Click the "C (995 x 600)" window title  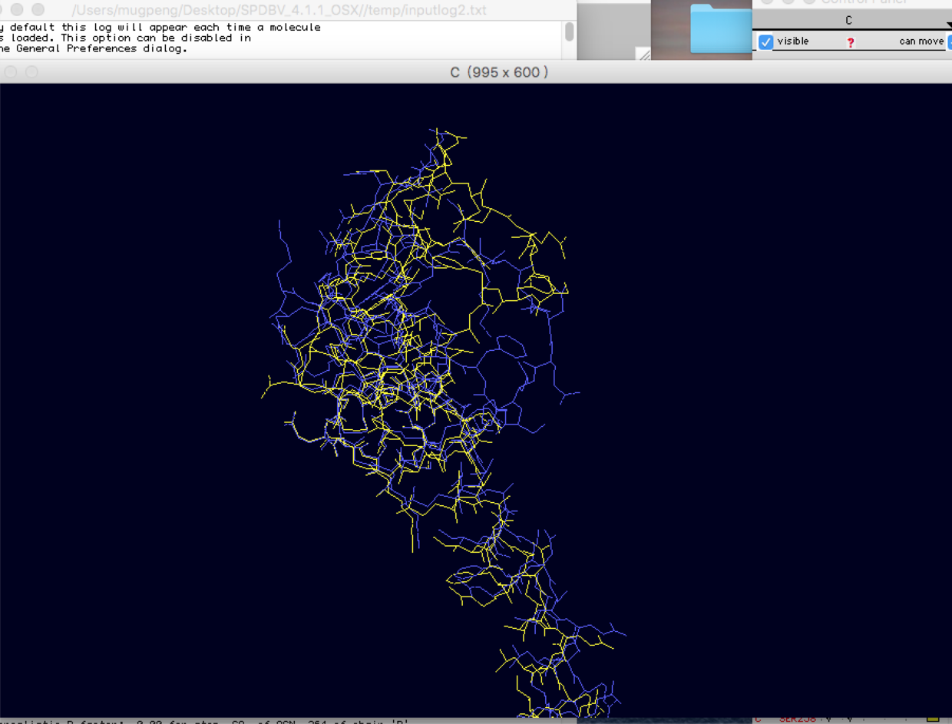499,72
